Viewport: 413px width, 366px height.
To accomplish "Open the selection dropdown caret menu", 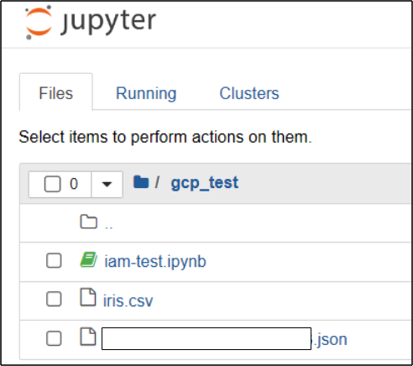I will tap(107, 185).
